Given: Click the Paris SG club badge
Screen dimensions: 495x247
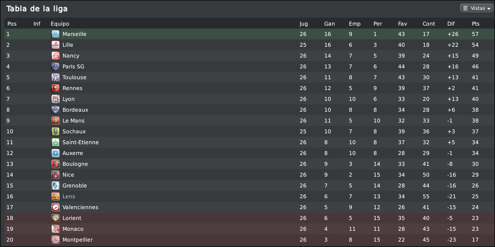Looking at the screenshot, I should tap(55, 66).
